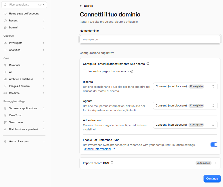Click the Nome dominio input field

150,39
